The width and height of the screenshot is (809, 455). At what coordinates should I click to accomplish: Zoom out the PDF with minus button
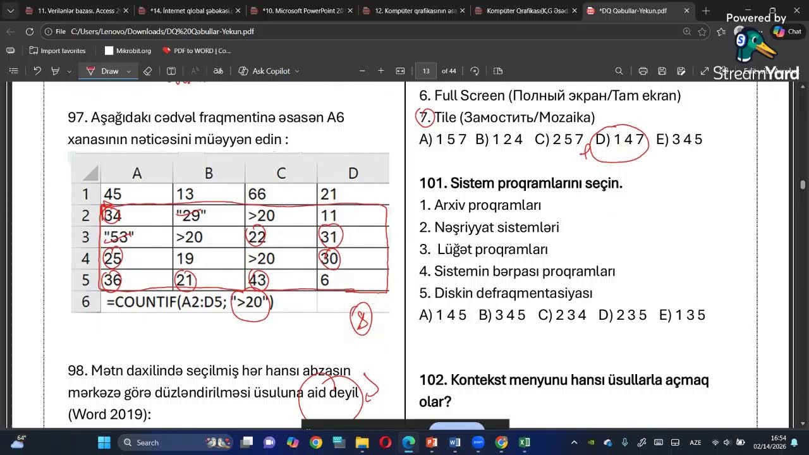pos(362,71)
